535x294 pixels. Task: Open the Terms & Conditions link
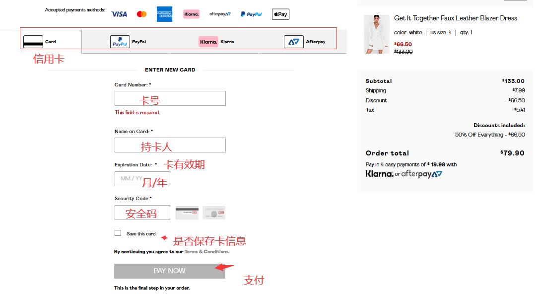(207, 252)
